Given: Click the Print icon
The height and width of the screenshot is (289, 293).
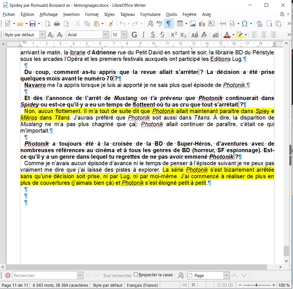Looking at the screenshot, I should tap(57, 24).
